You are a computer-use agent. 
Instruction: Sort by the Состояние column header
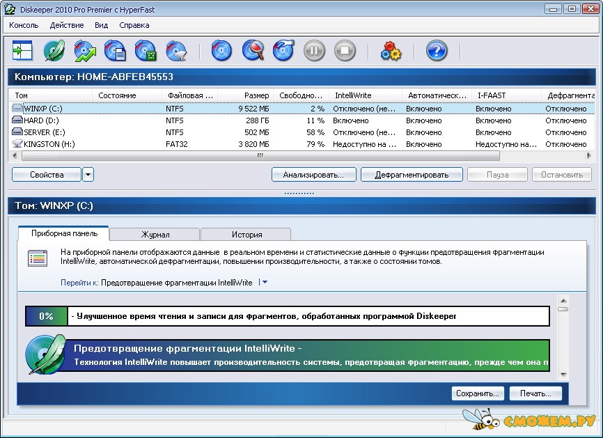pyautogui.click(x=127, y=95)
